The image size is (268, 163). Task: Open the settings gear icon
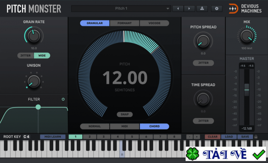tap(216, 9)
